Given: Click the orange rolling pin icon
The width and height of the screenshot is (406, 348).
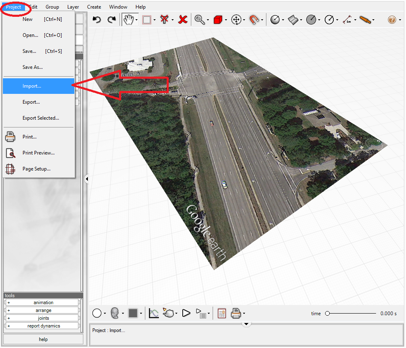Looking at the screenshot, I should click(365, 20).
